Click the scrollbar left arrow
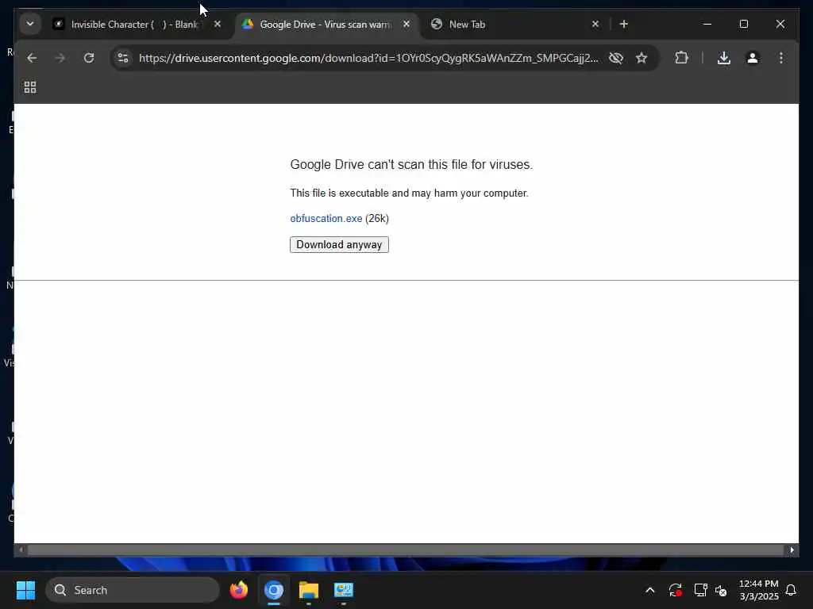The image size is (813, 609). pos(21,550)
